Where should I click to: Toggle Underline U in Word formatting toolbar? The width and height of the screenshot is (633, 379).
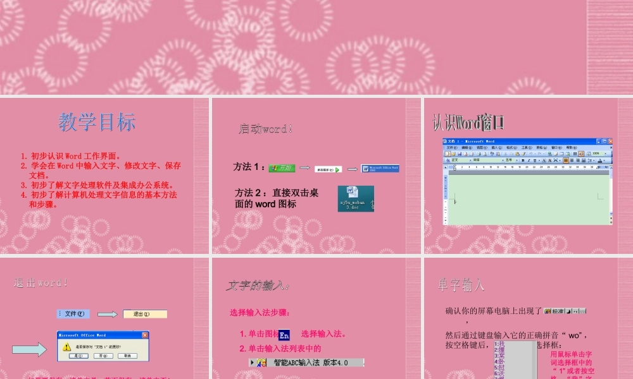(535, 160)
